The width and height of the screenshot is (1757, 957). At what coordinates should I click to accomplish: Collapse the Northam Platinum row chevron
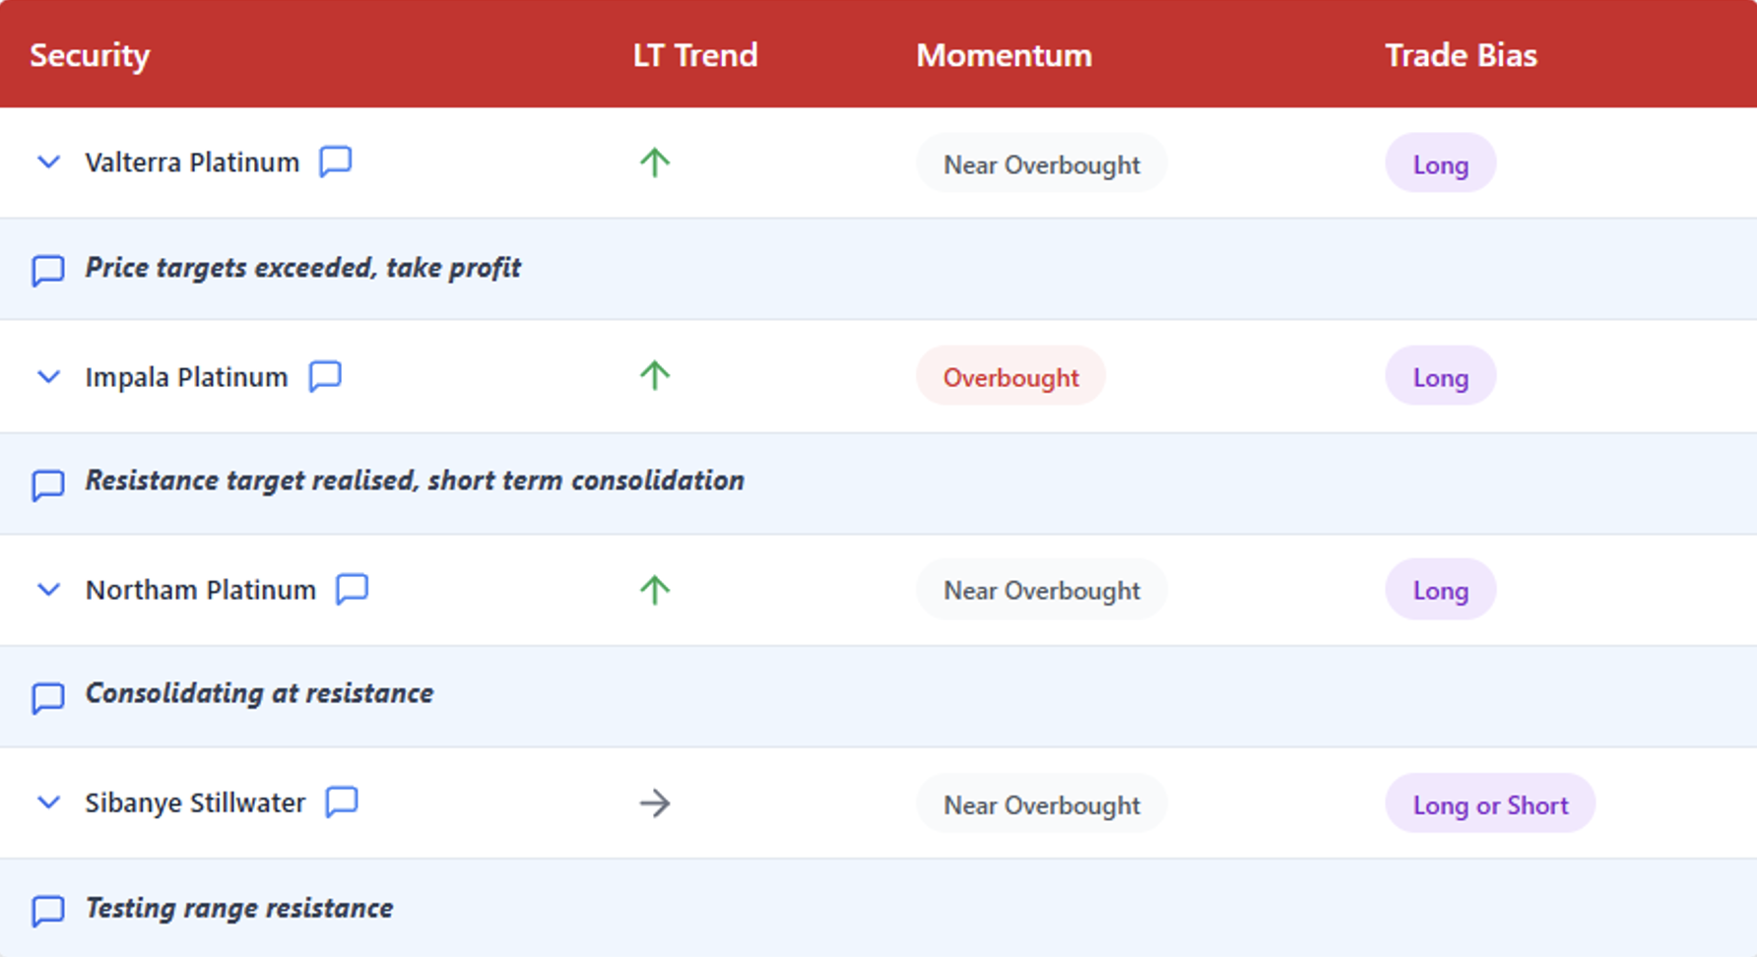[x=48, y=590]
